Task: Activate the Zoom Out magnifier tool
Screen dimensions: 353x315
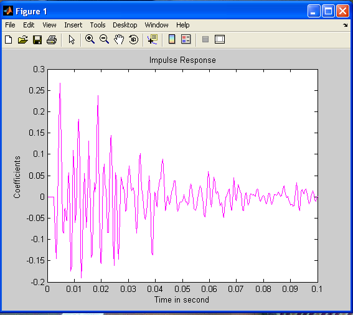Action: [104, 39]
